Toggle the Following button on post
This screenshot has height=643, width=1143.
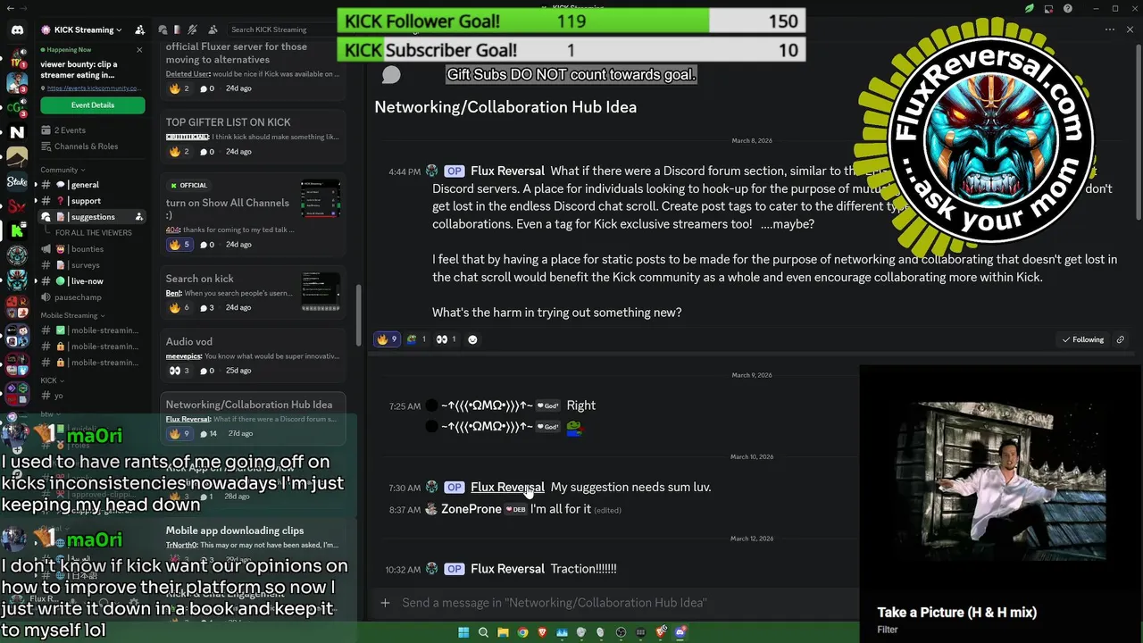1082,339
